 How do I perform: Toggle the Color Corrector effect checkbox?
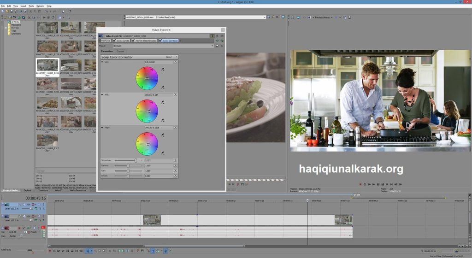tap(160, 41)
